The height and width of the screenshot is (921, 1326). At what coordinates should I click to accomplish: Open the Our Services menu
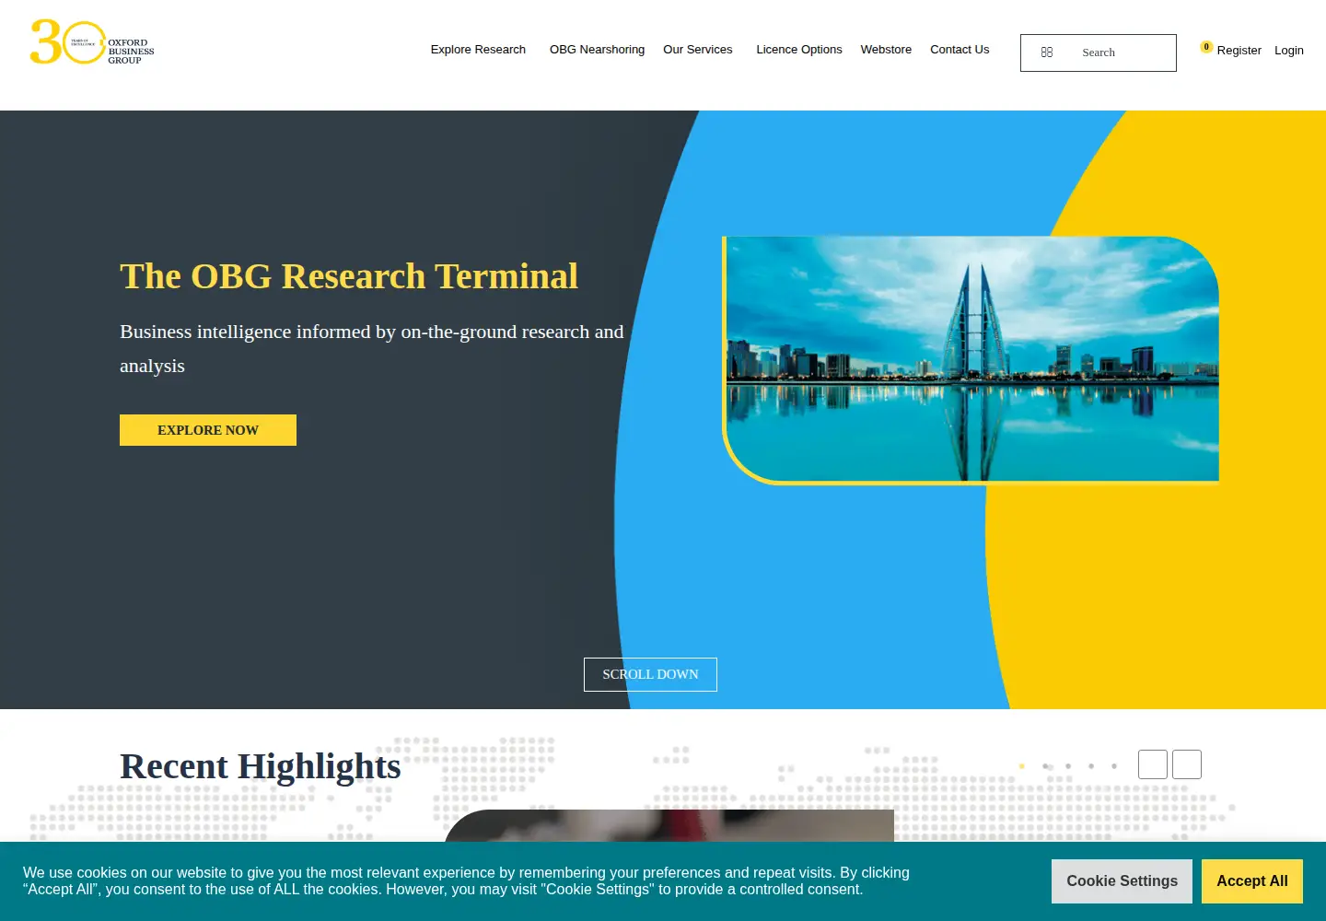tap(698, 50)
